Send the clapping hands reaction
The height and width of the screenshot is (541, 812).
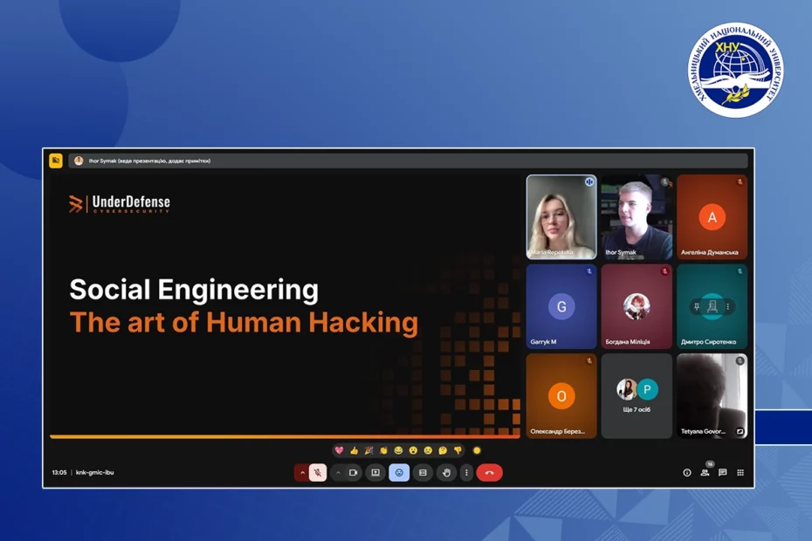[x=383, y=451]
